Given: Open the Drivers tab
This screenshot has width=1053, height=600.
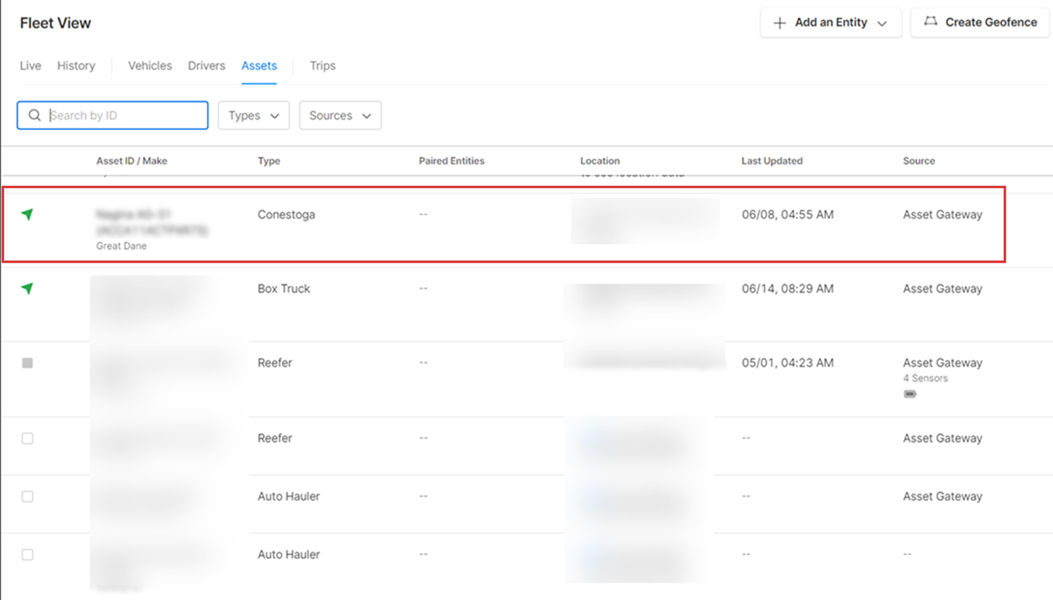Looking at the screenshot, I should [207, 65].
